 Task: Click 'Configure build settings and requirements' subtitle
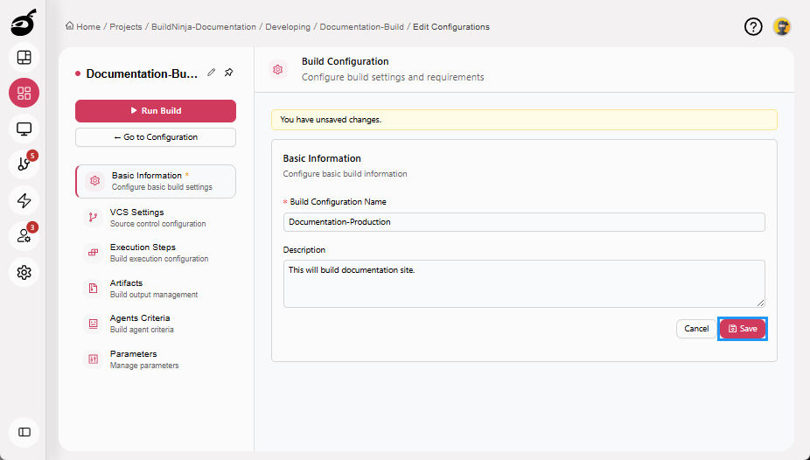click(x=393, y=78)
